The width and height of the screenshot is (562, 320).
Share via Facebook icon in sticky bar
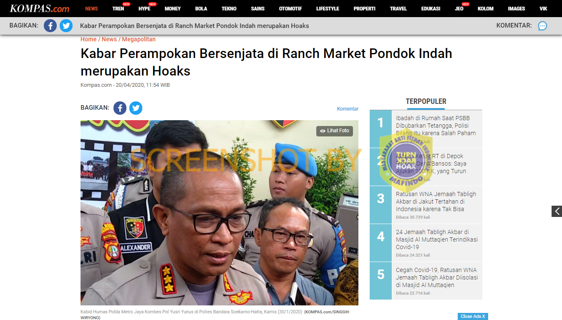point(50,26)
